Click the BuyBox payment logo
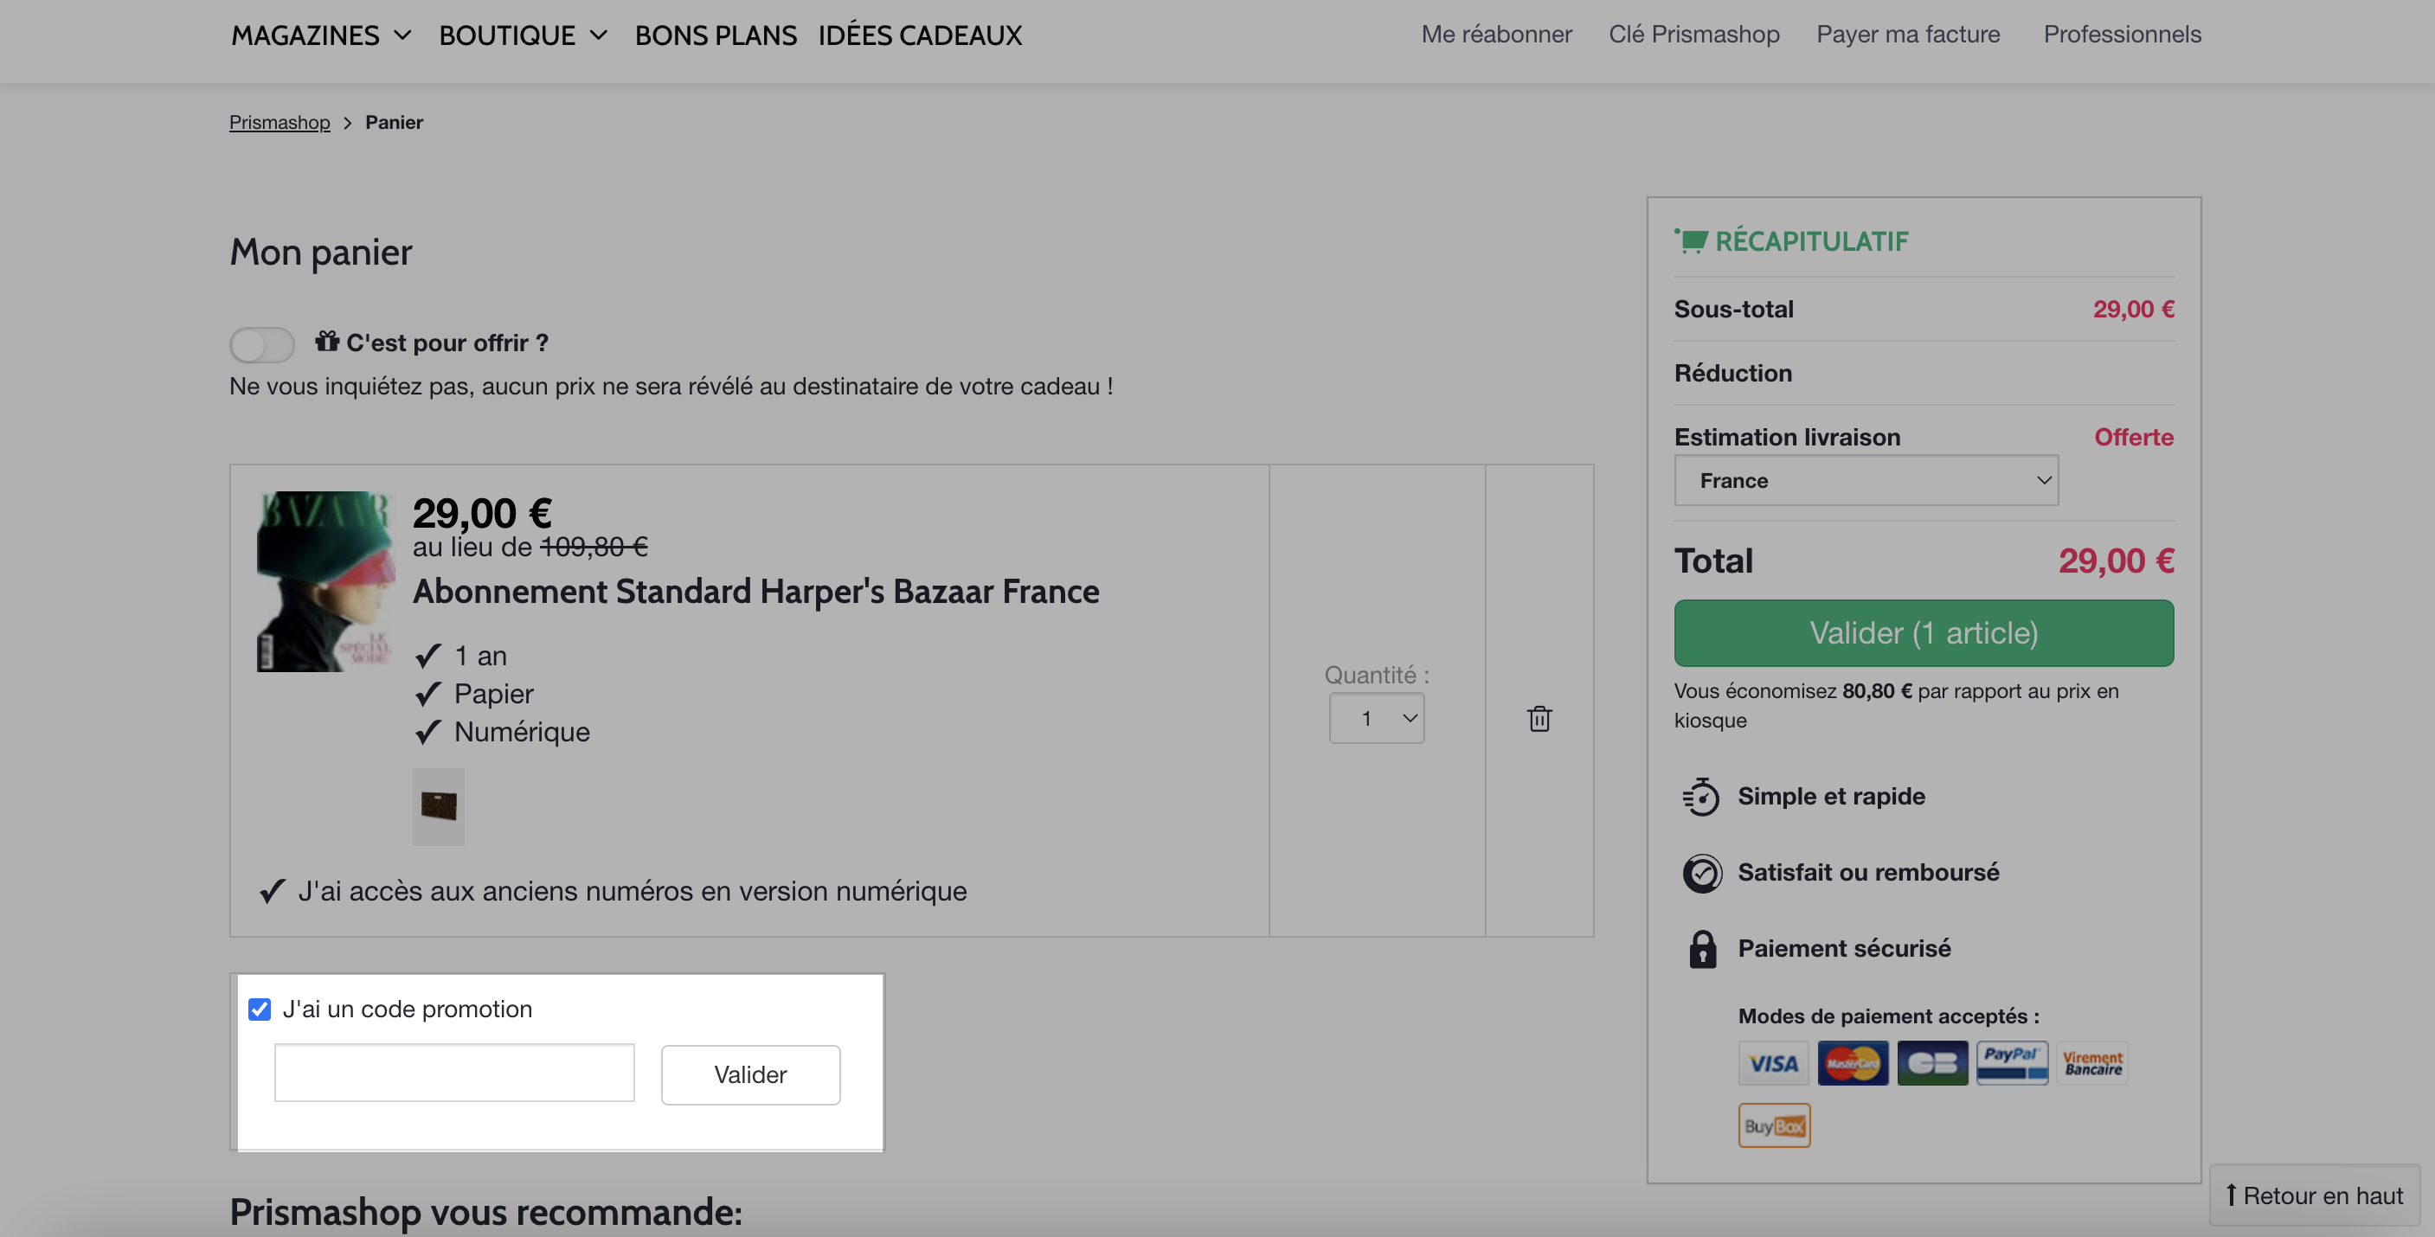 tap(1773, 1125)
